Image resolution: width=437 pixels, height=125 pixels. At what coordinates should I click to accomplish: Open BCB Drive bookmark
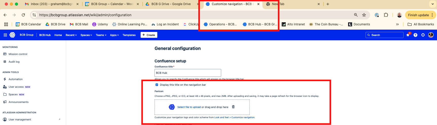pos(55,24)
